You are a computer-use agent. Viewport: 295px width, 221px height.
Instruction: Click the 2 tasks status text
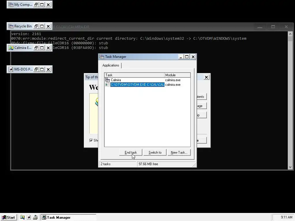[x=105, y=164]
